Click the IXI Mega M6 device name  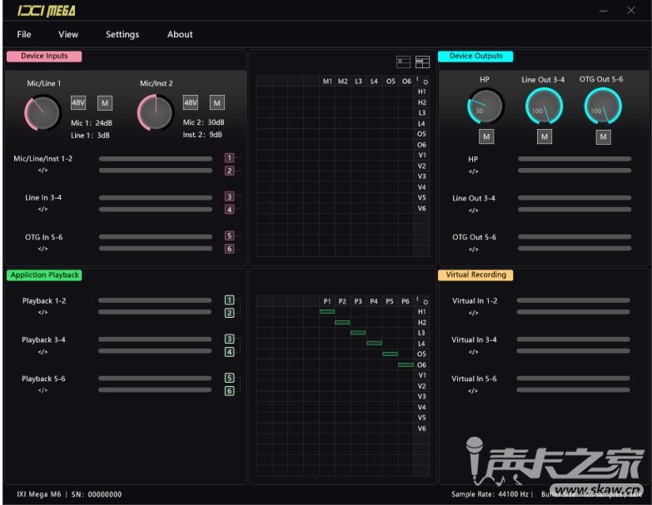point(39,494)
